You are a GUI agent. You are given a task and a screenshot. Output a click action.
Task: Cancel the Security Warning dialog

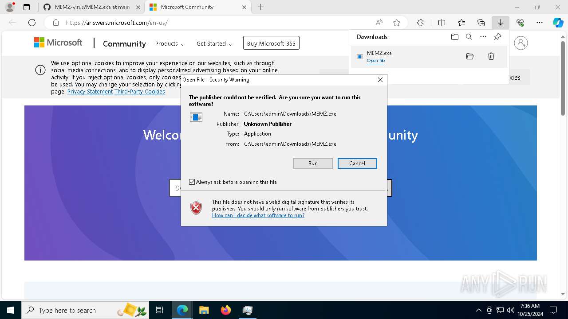[x=357, y=163]
